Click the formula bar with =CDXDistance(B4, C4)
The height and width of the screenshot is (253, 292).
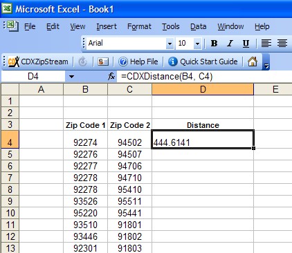204,76
